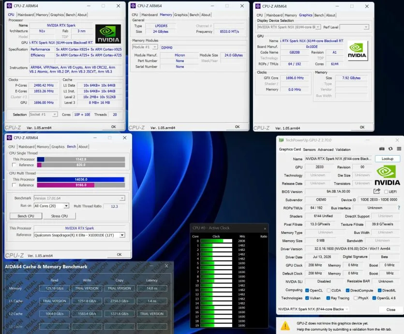
Task: Toggle the Ray Tracing checkbox
Action: point(328,298)
